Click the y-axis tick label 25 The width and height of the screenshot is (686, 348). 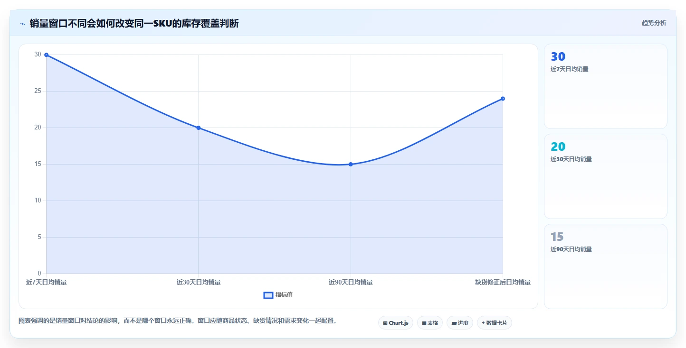[x=38, y=91]
